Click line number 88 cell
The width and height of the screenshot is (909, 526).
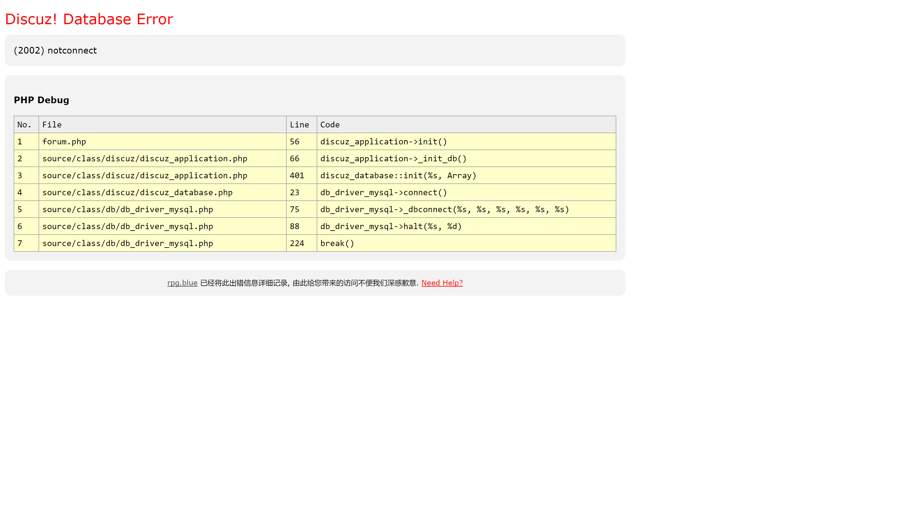click(301, 226)
